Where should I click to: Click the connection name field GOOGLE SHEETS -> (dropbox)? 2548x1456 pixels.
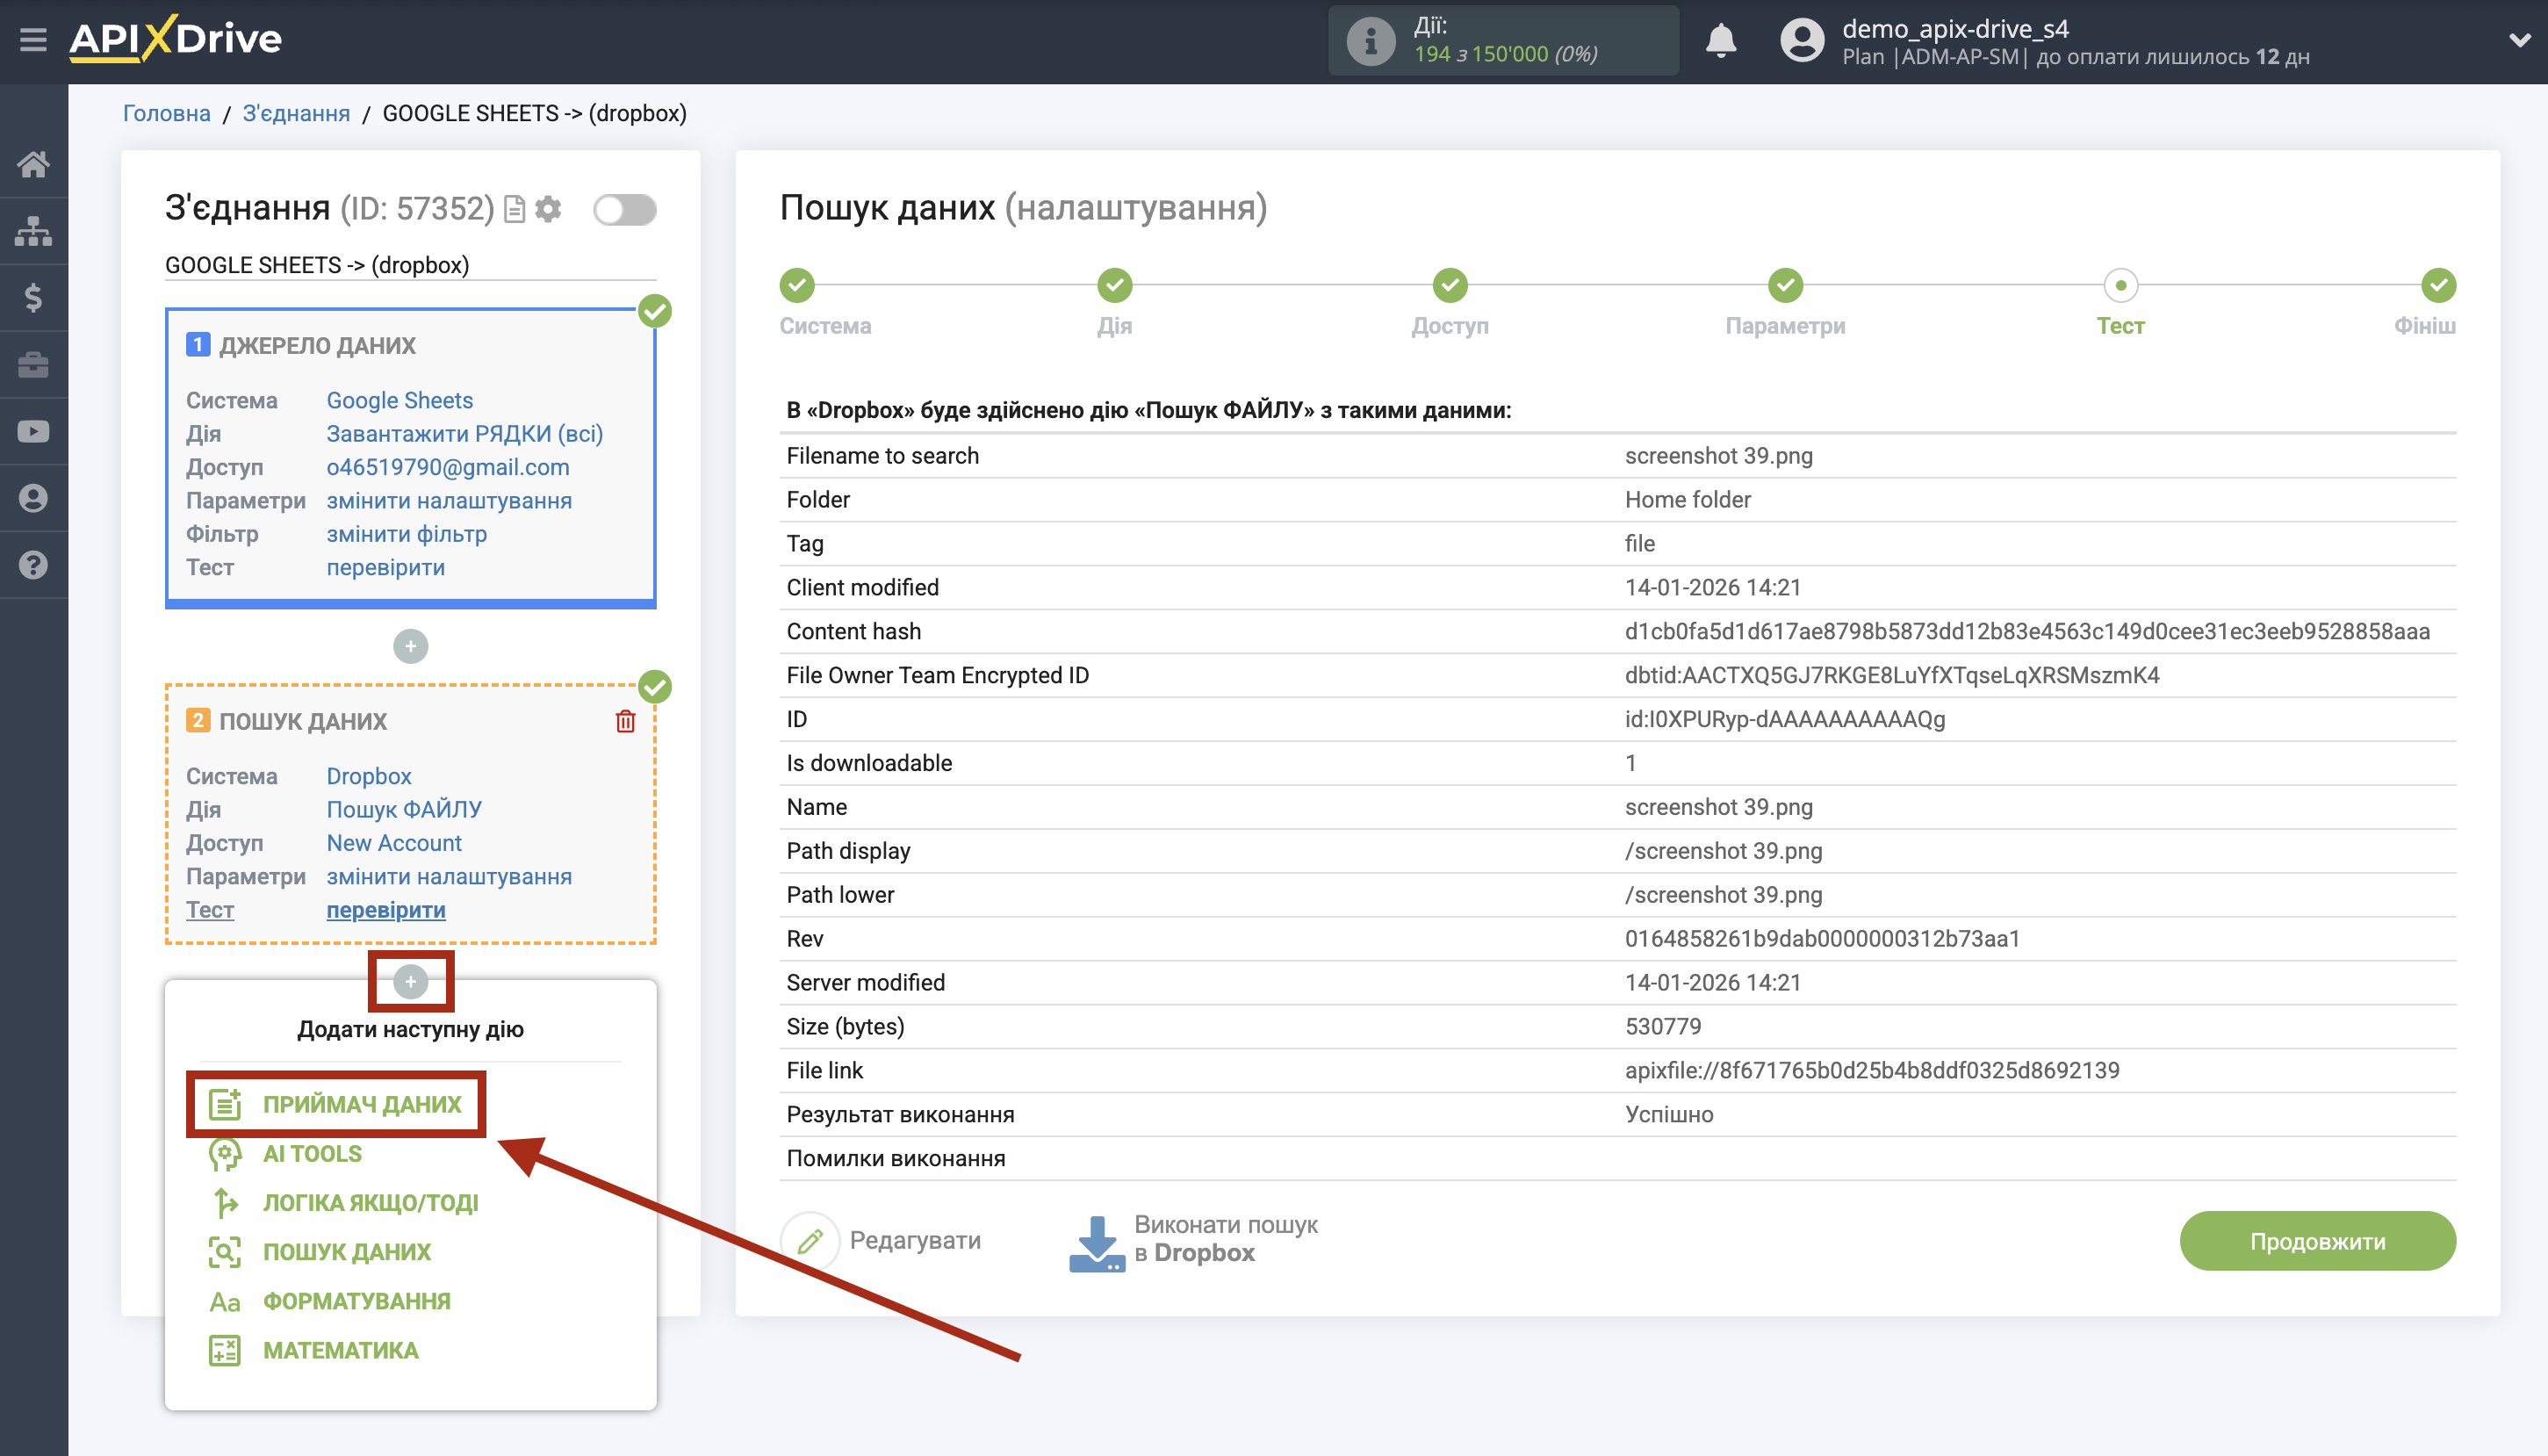coord(316,264)
